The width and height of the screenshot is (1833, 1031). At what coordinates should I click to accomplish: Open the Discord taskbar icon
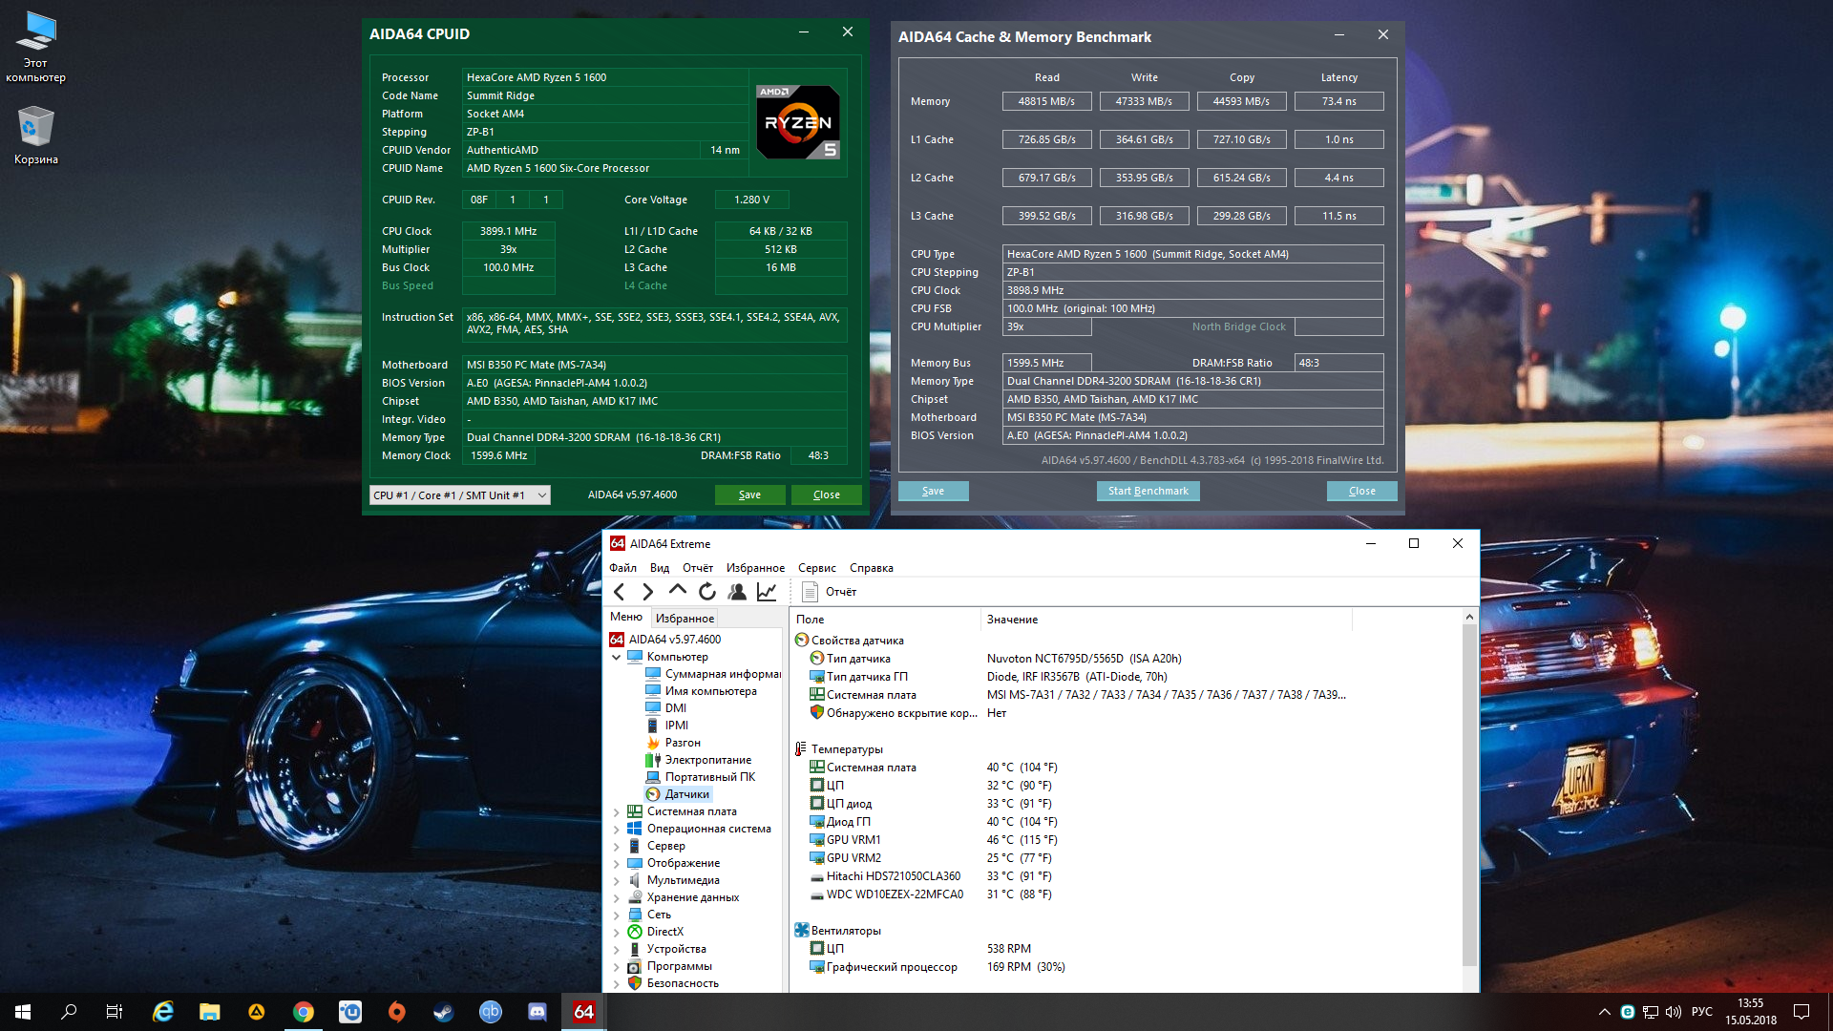(537, 1012)
